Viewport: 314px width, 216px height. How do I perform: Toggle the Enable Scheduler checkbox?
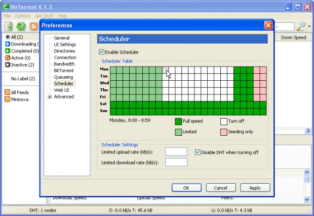(x=101, y=52)
